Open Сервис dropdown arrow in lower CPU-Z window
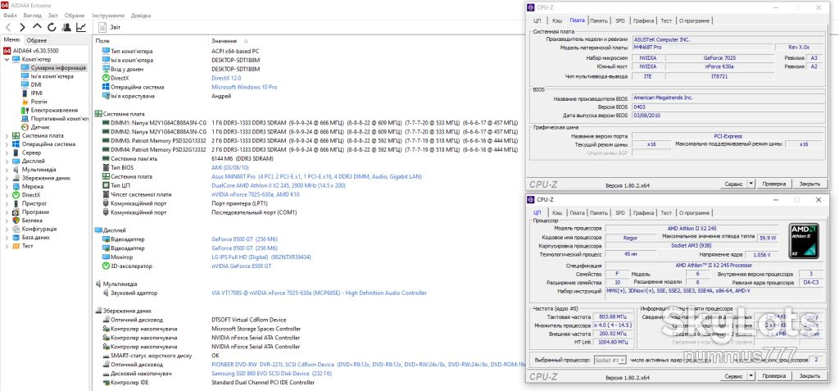 (751, 376)
